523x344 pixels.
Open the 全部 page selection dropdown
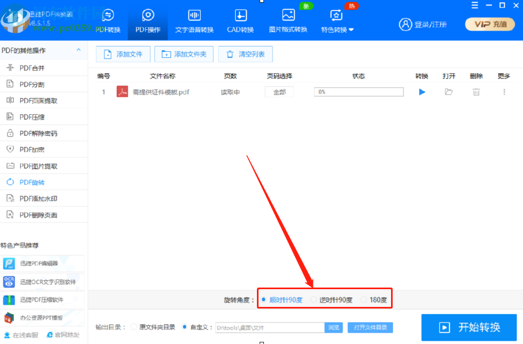click(x=279, y=92)
